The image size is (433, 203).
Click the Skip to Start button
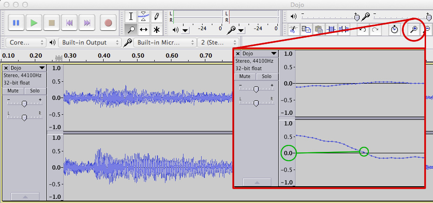[x=69, y=22]
